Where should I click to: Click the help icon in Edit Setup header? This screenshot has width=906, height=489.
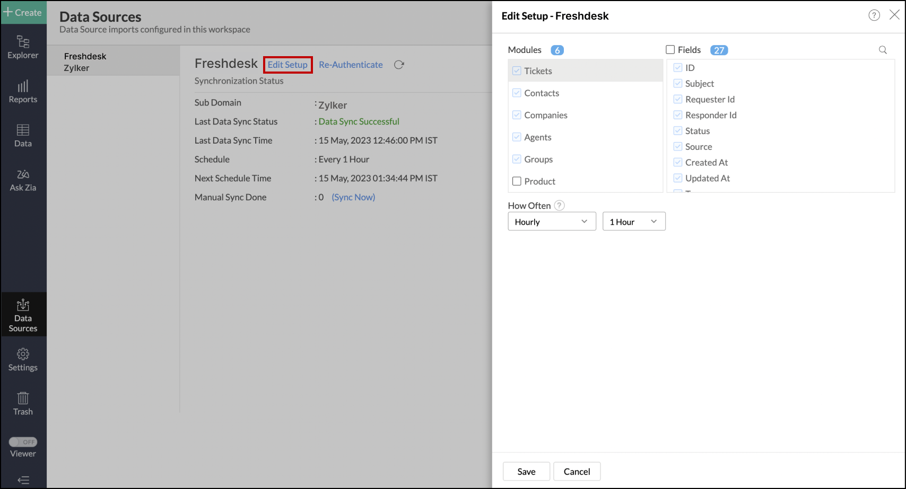(874, 15)
